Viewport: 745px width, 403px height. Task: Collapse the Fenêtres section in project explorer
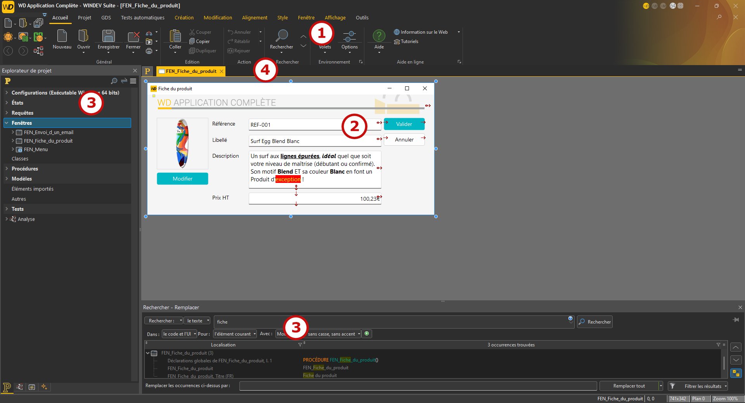[7, 123]
